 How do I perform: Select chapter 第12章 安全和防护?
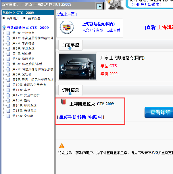pos(26,95)
